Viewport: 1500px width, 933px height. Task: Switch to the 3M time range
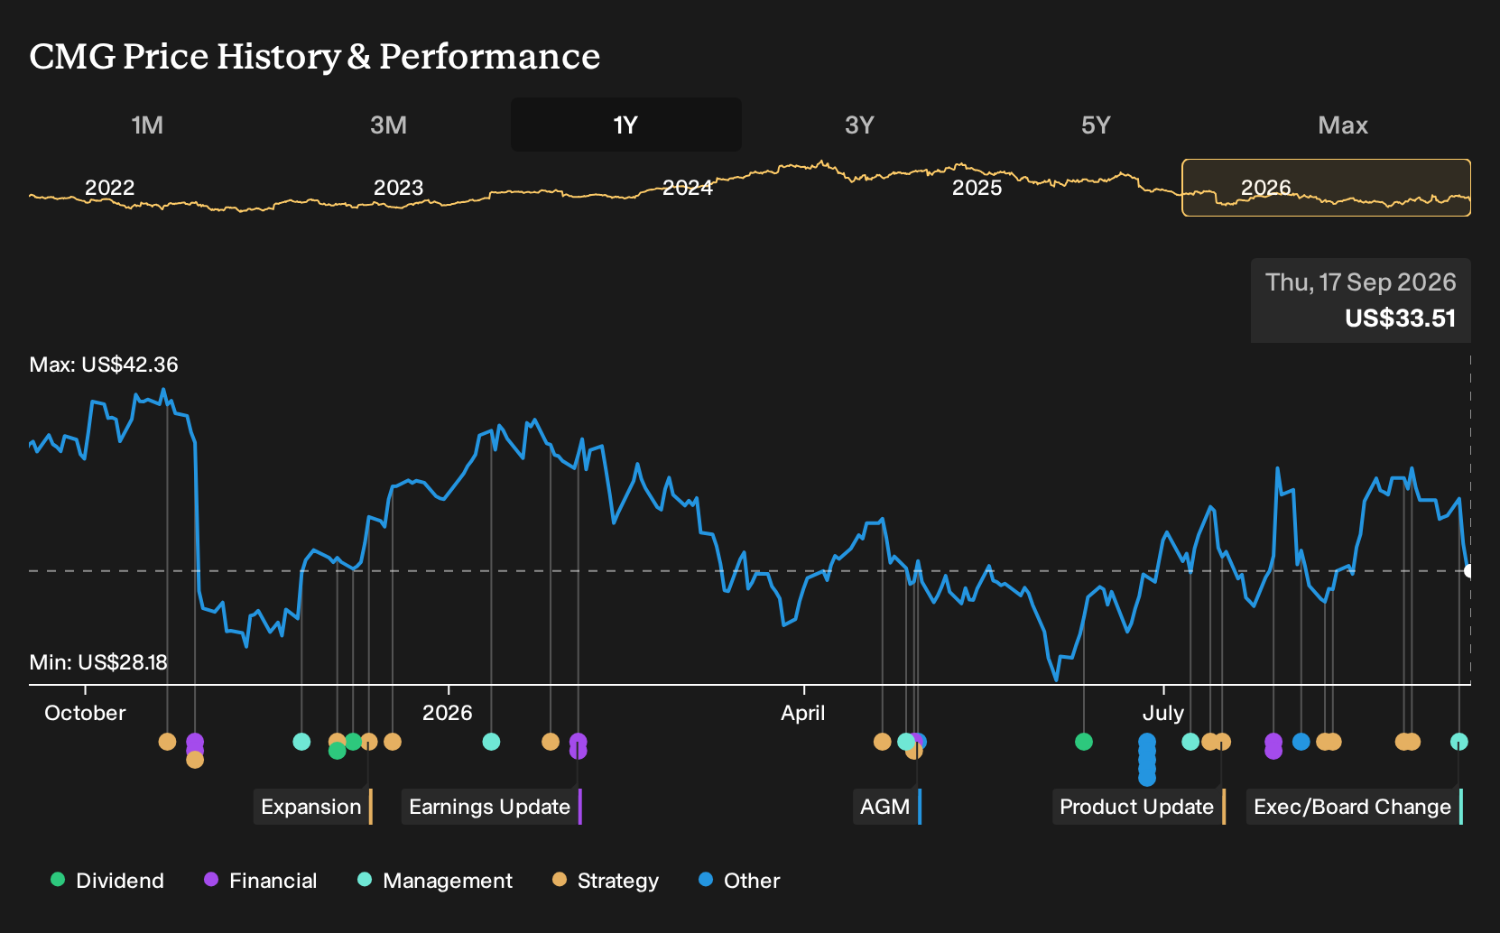click(388, 125)
